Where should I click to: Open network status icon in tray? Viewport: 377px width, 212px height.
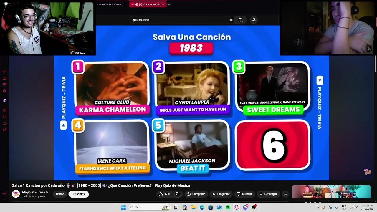point(351,207)
